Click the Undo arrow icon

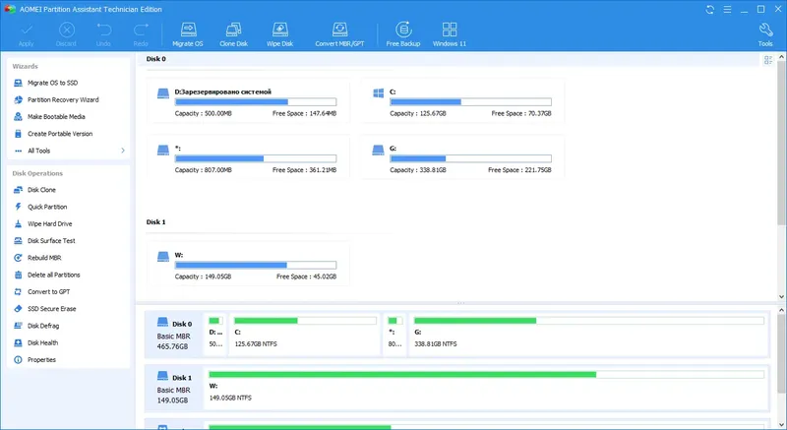[x=103, y=31]
